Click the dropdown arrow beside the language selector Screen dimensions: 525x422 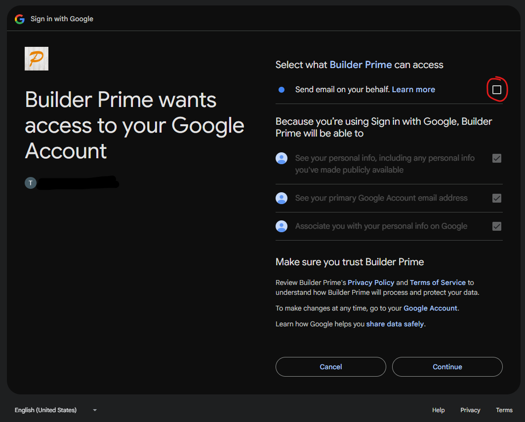94,410
